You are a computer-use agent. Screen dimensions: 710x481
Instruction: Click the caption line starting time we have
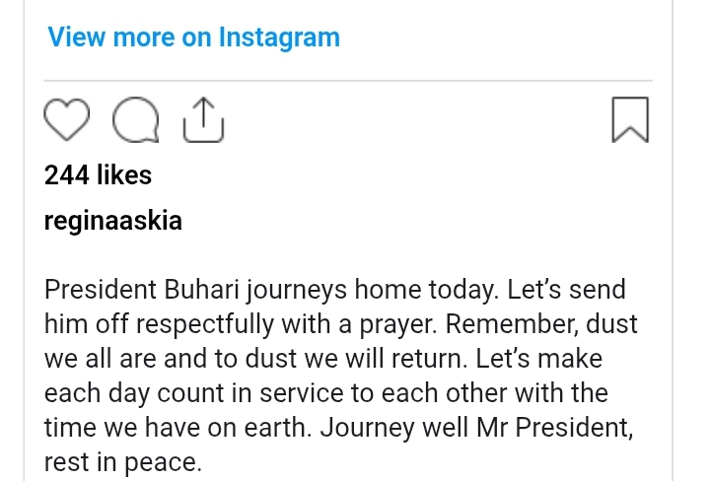coord(338,428)
